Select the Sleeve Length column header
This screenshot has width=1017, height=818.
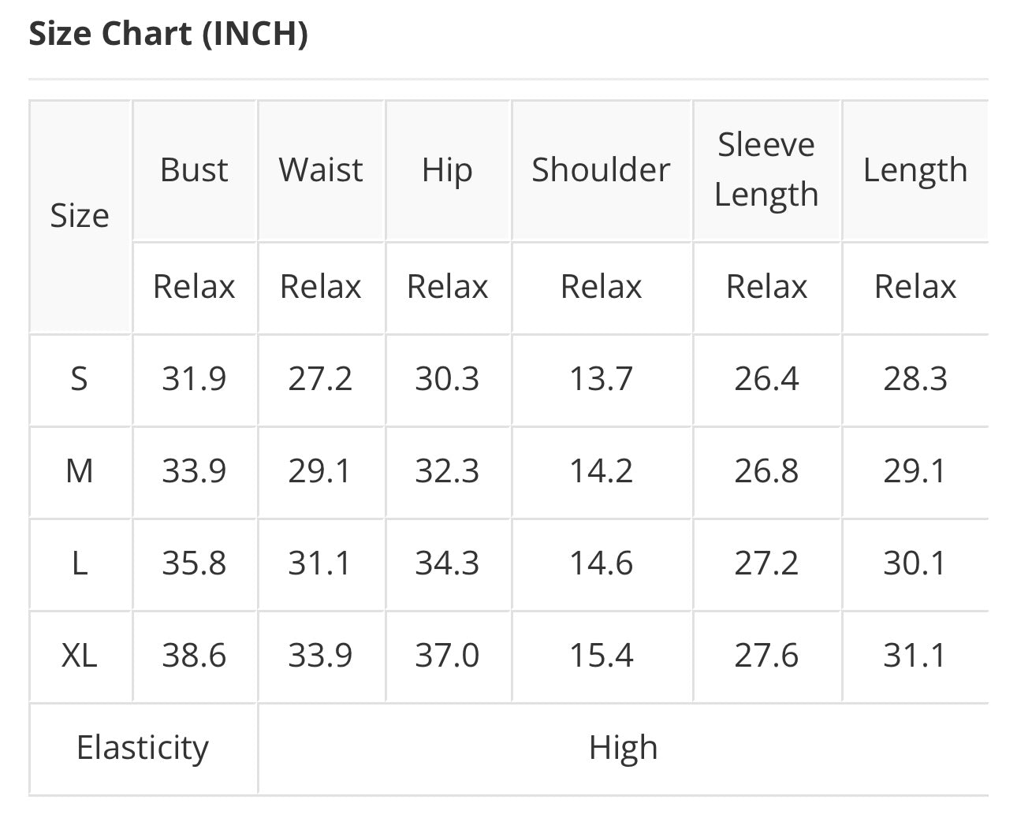(x=766, y=169)
